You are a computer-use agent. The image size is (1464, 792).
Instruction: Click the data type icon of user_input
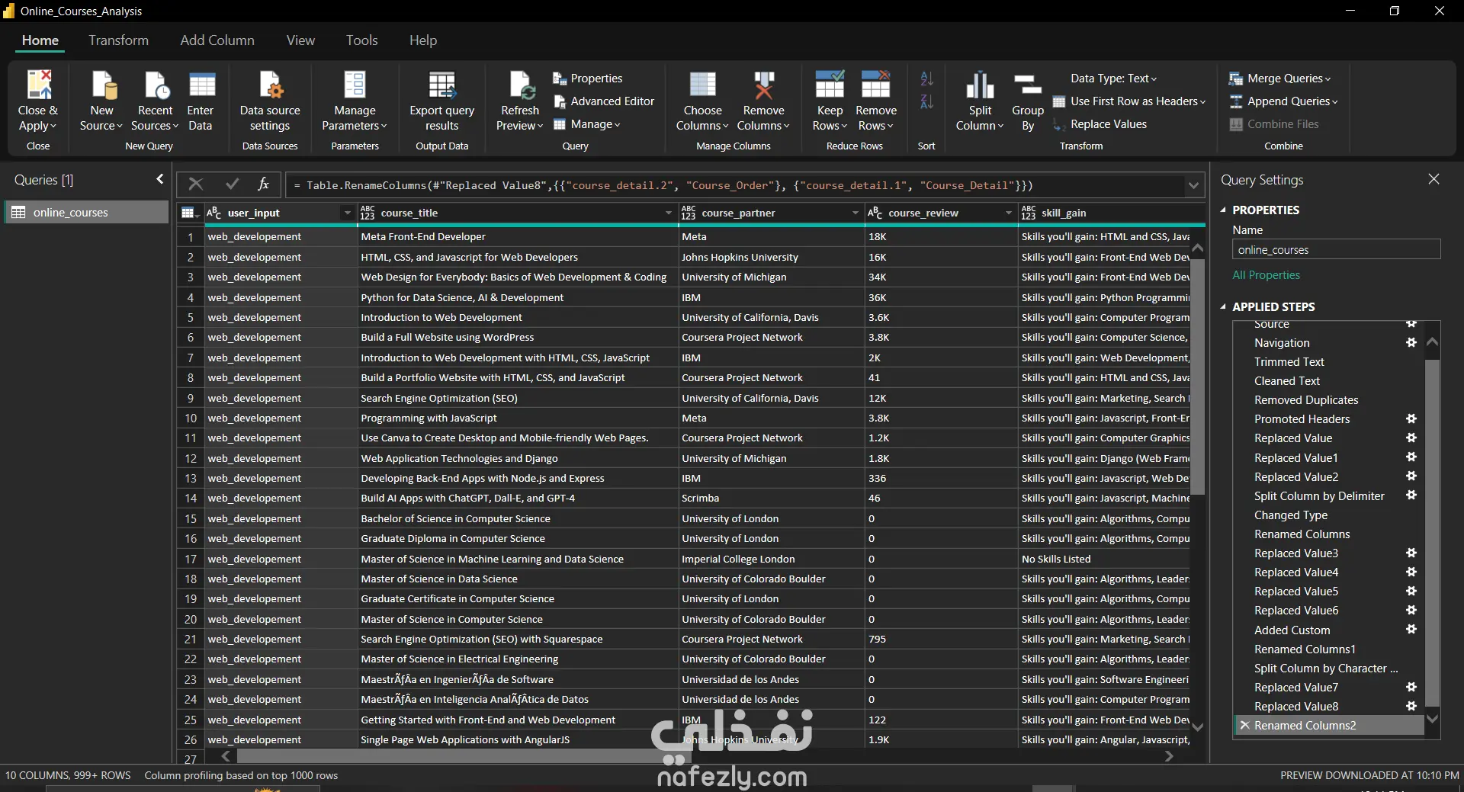click(x=214, y=213)
